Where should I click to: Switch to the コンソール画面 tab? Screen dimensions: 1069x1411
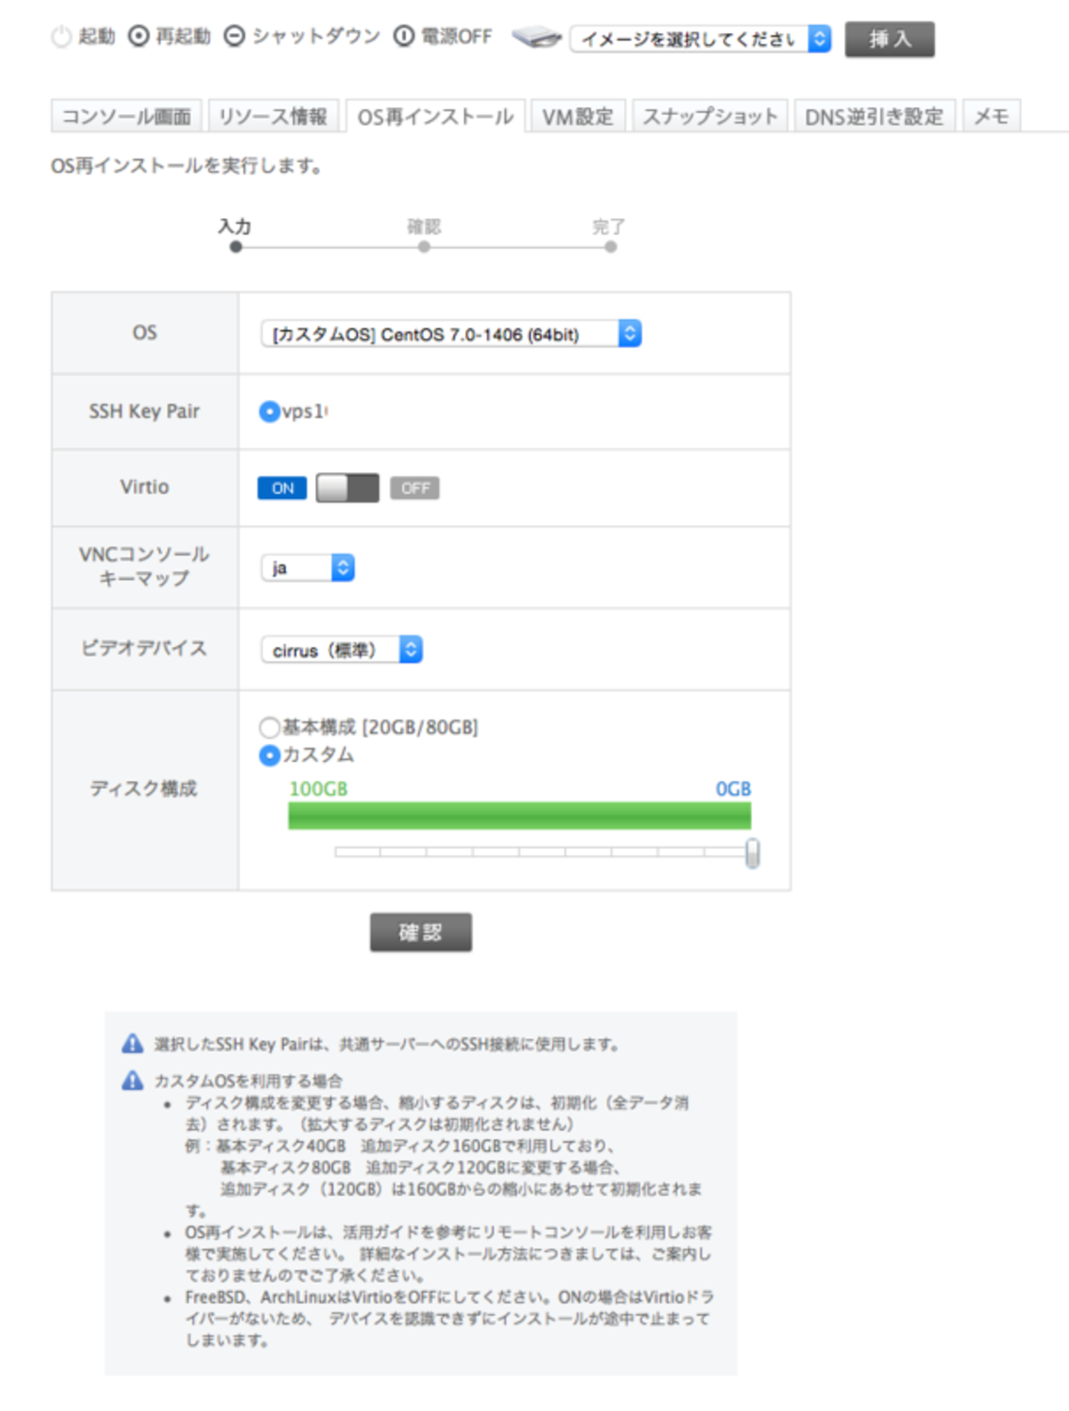(x=126, y=116)
